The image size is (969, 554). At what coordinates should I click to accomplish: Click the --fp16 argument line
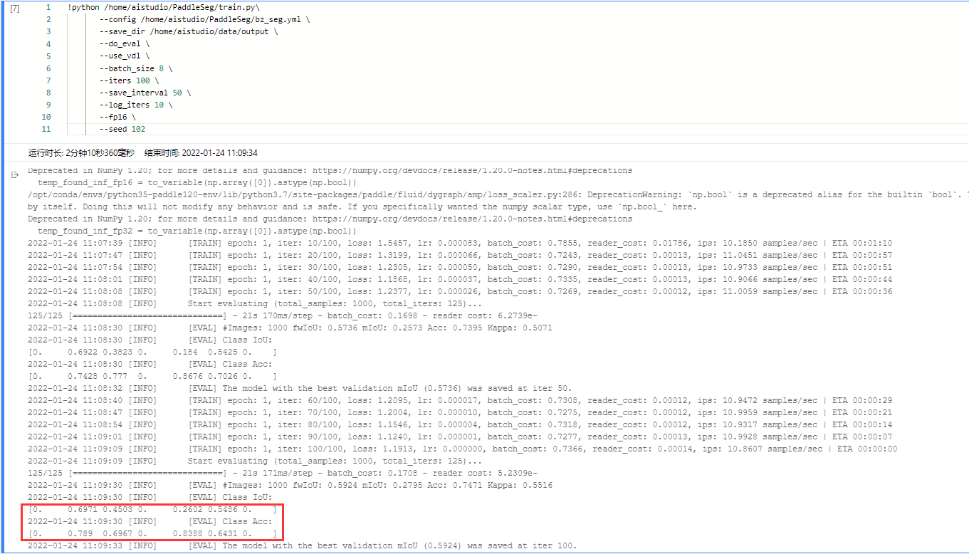[x=117, y=117]
